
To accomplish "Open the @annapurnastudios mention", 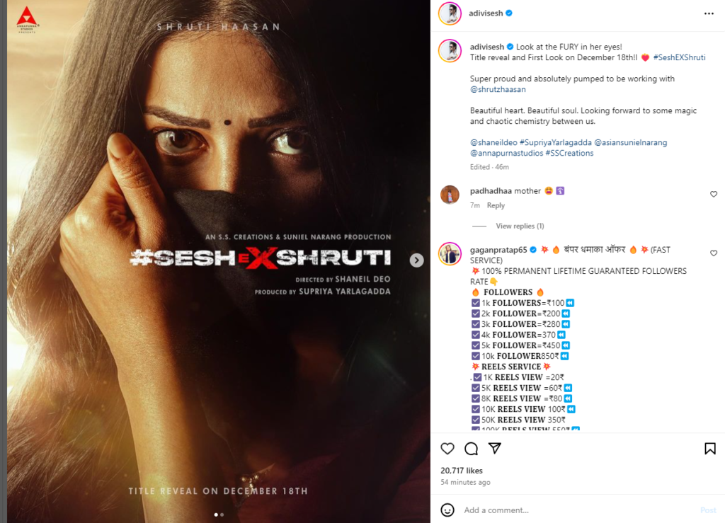I will pos(507,153).
